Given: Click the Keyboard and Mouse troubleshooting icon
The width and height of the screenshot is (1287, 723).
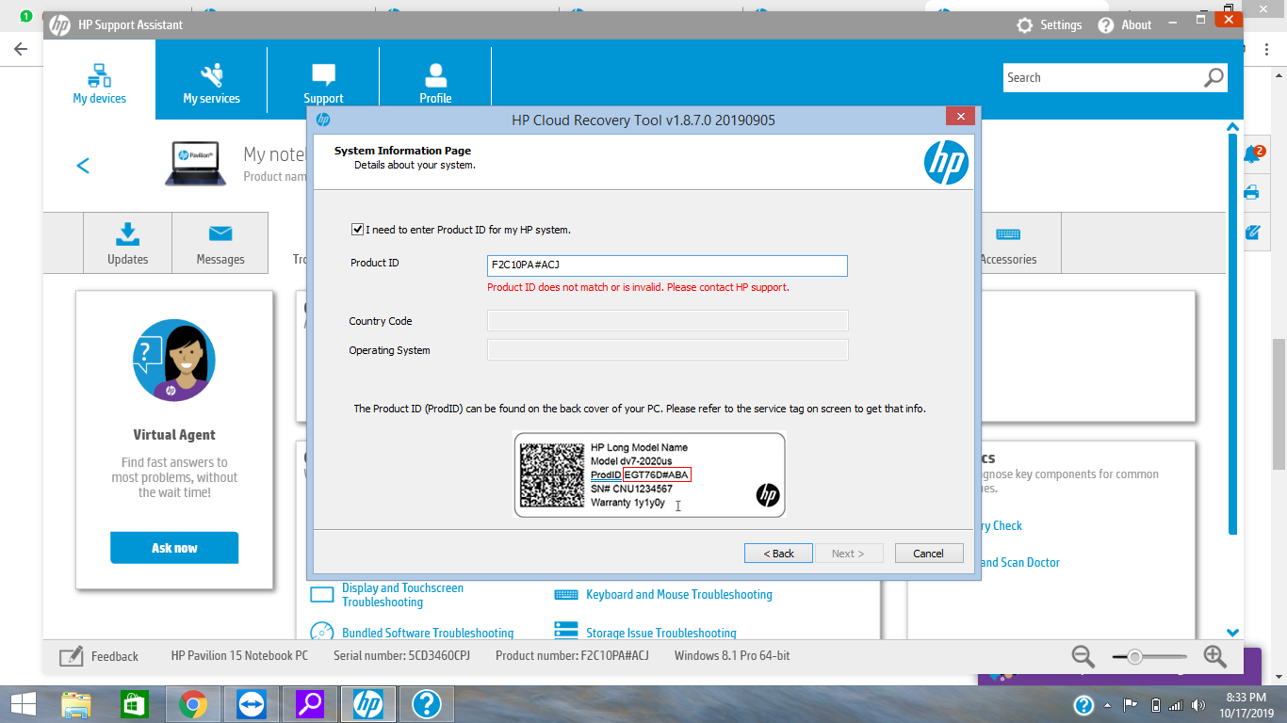Looking at the screenshot, I should tap(566, 595).
